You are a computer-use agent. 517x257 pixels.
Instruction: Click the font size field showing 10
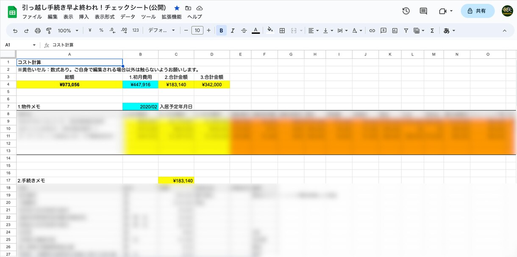[x=197, y=30]
